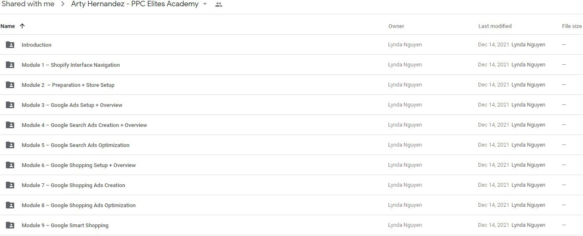
Task: Click the Arty Hernandez - PPC Elites Academy breadcrumb
Action: [135, 4]
